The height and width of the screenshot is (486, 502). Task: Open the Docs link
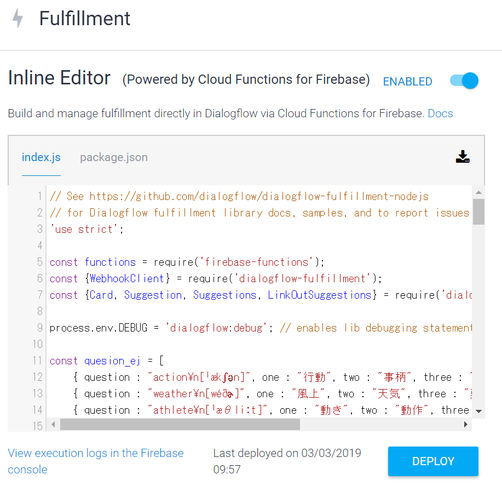pos(440,113)
